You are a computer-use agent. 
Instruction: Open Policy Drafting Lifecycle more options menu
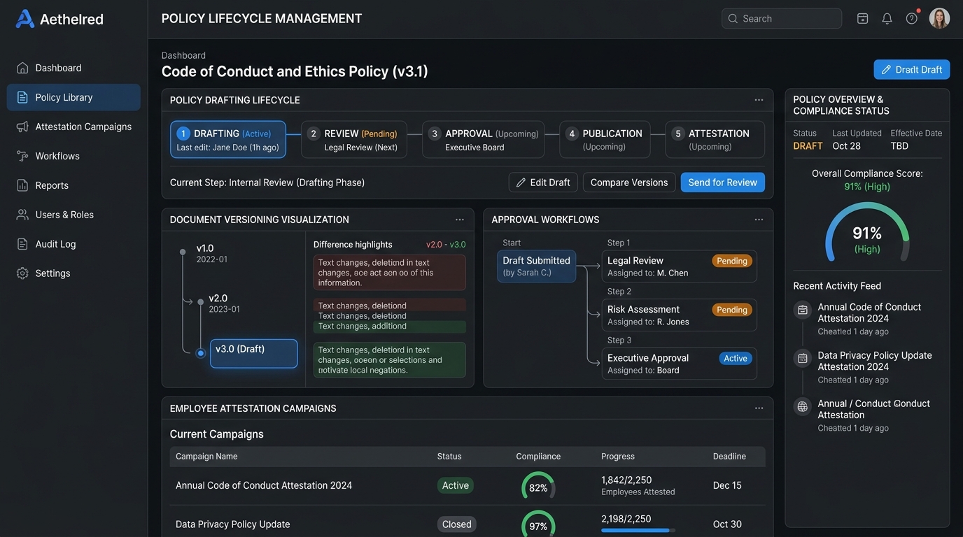click(x=759, y=100)
